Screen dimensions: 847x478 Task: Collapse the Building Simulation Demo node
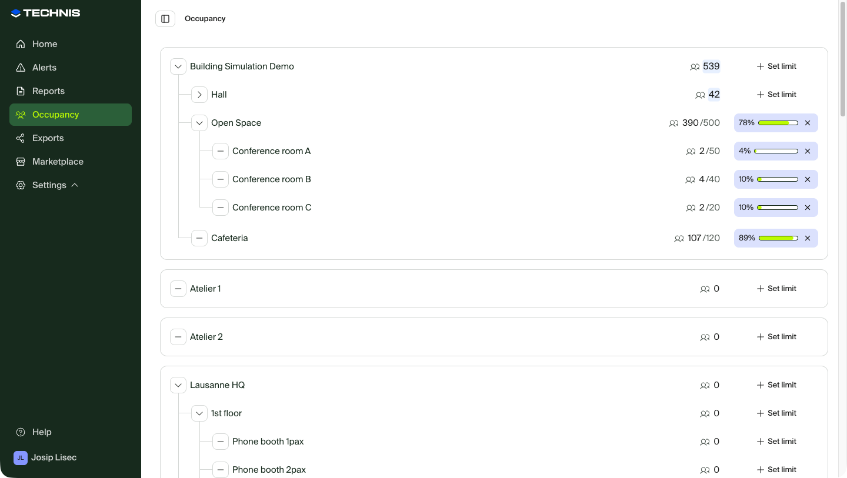(x=178, y=66)
